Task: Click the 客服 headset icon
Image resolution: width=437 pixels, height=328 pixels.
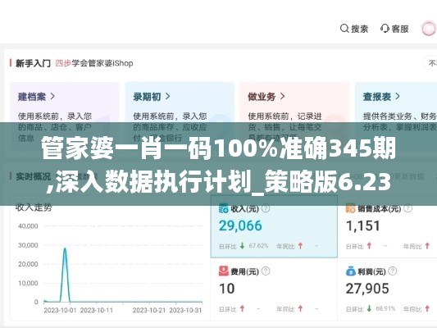Action: pos(385,29)
